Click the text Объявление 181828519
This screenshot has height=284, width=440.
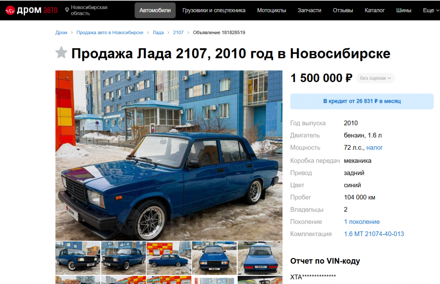pyautogui.click(x=219, y=32)
